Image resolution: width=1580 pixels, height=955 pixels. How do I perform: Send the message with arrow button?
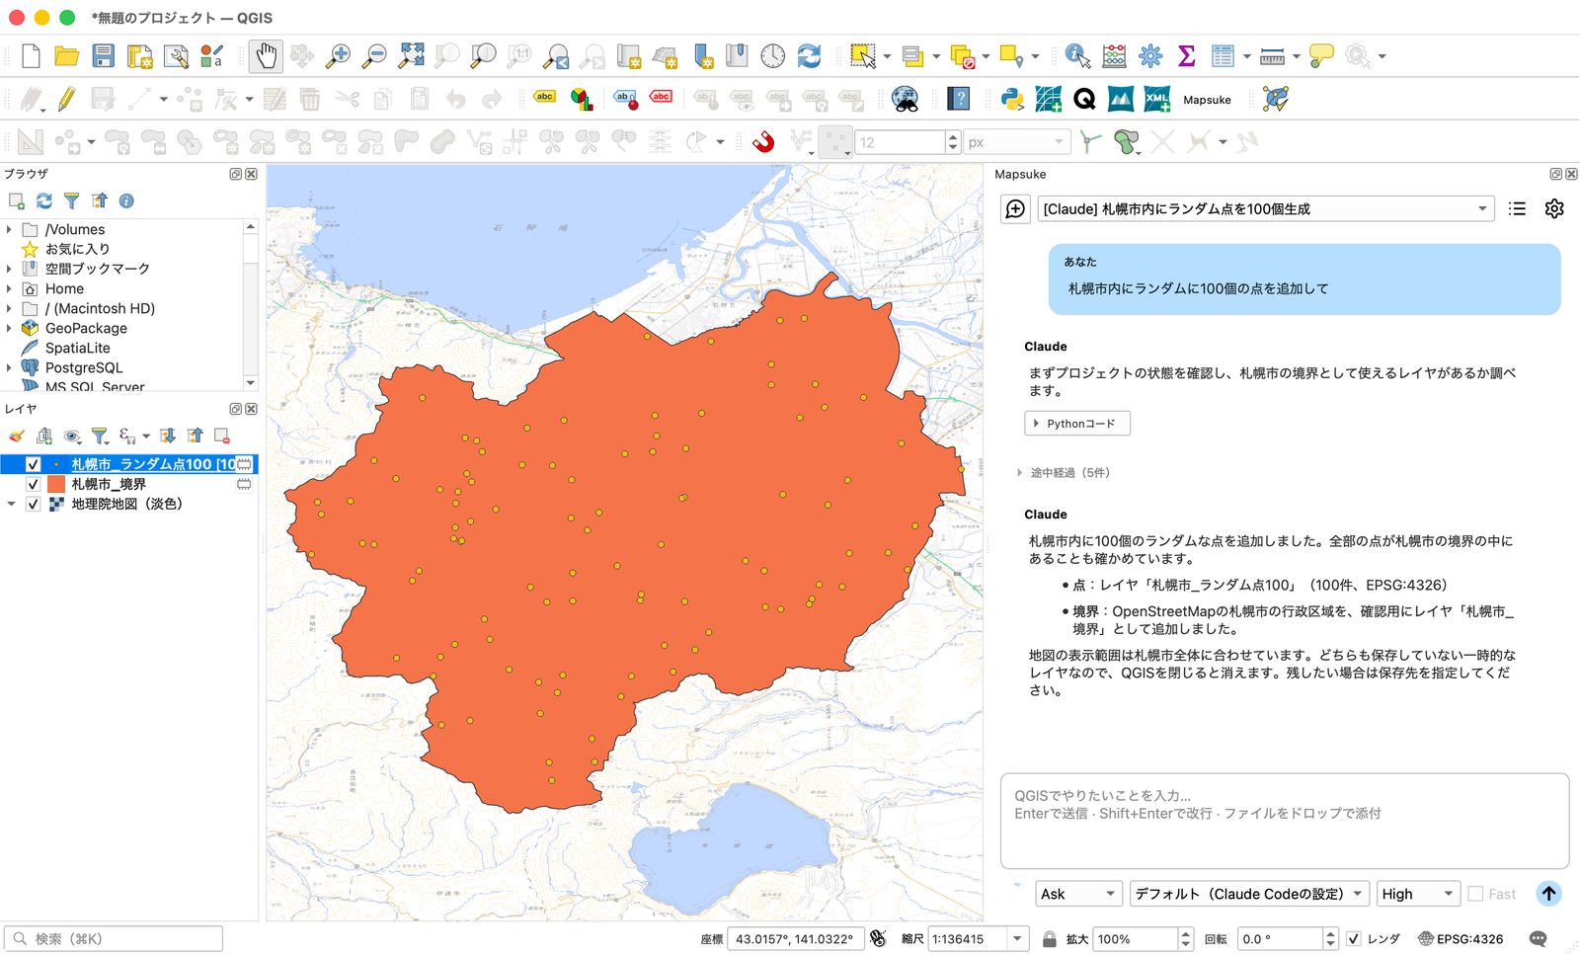[1548, 894]
